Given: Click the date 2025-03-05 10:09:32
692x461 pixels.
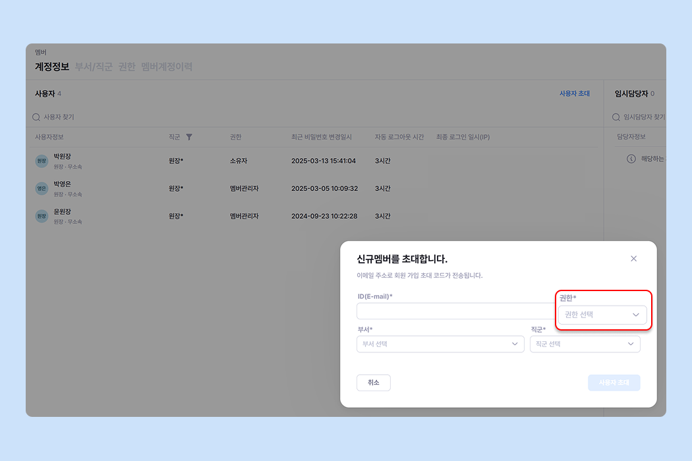Looking at the screenshot, I should (x=324, y=188).
